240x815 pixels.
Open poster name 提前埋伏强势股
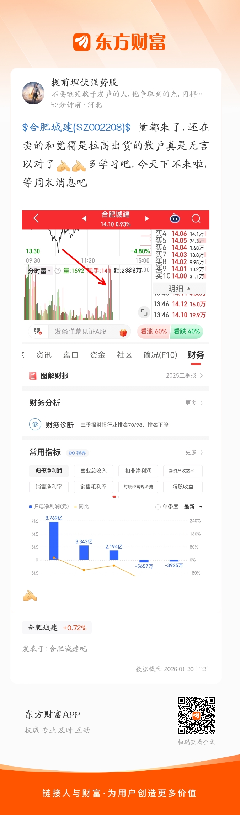point(84,82)
